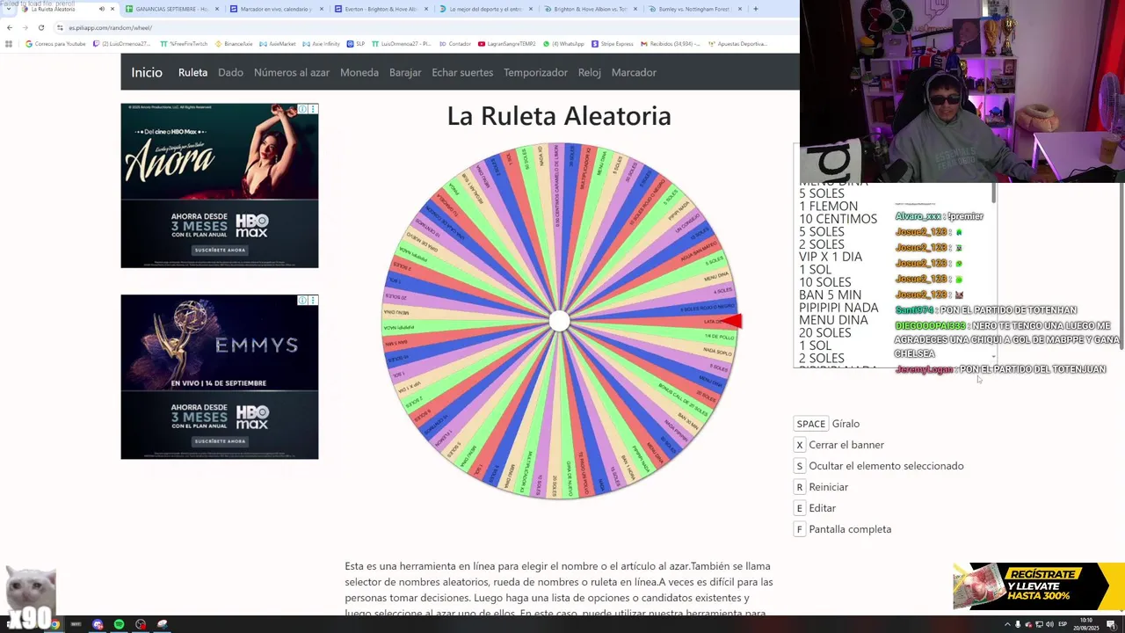Viewport: 1125px width, 633px height.
Task: Click the X key button
Action: pos(799,445)
